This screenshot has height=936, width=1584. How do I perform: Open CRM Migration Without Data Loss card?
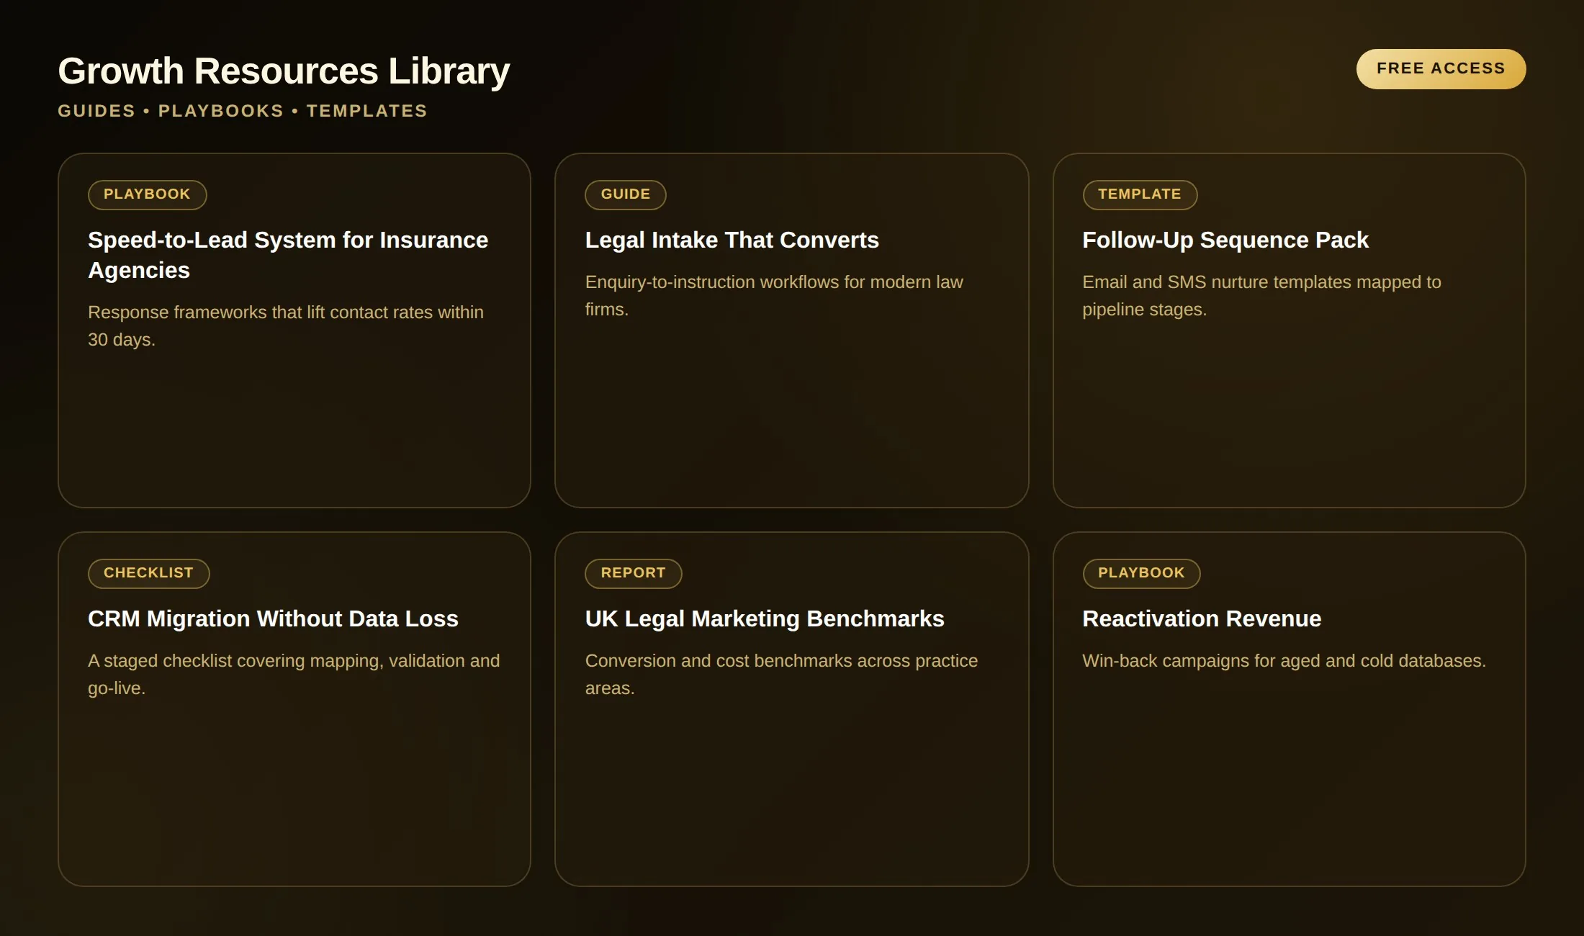tap(294, 709)
